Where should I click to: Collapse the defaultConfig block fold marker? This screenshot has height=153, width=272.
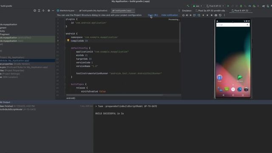coord(65,48)
